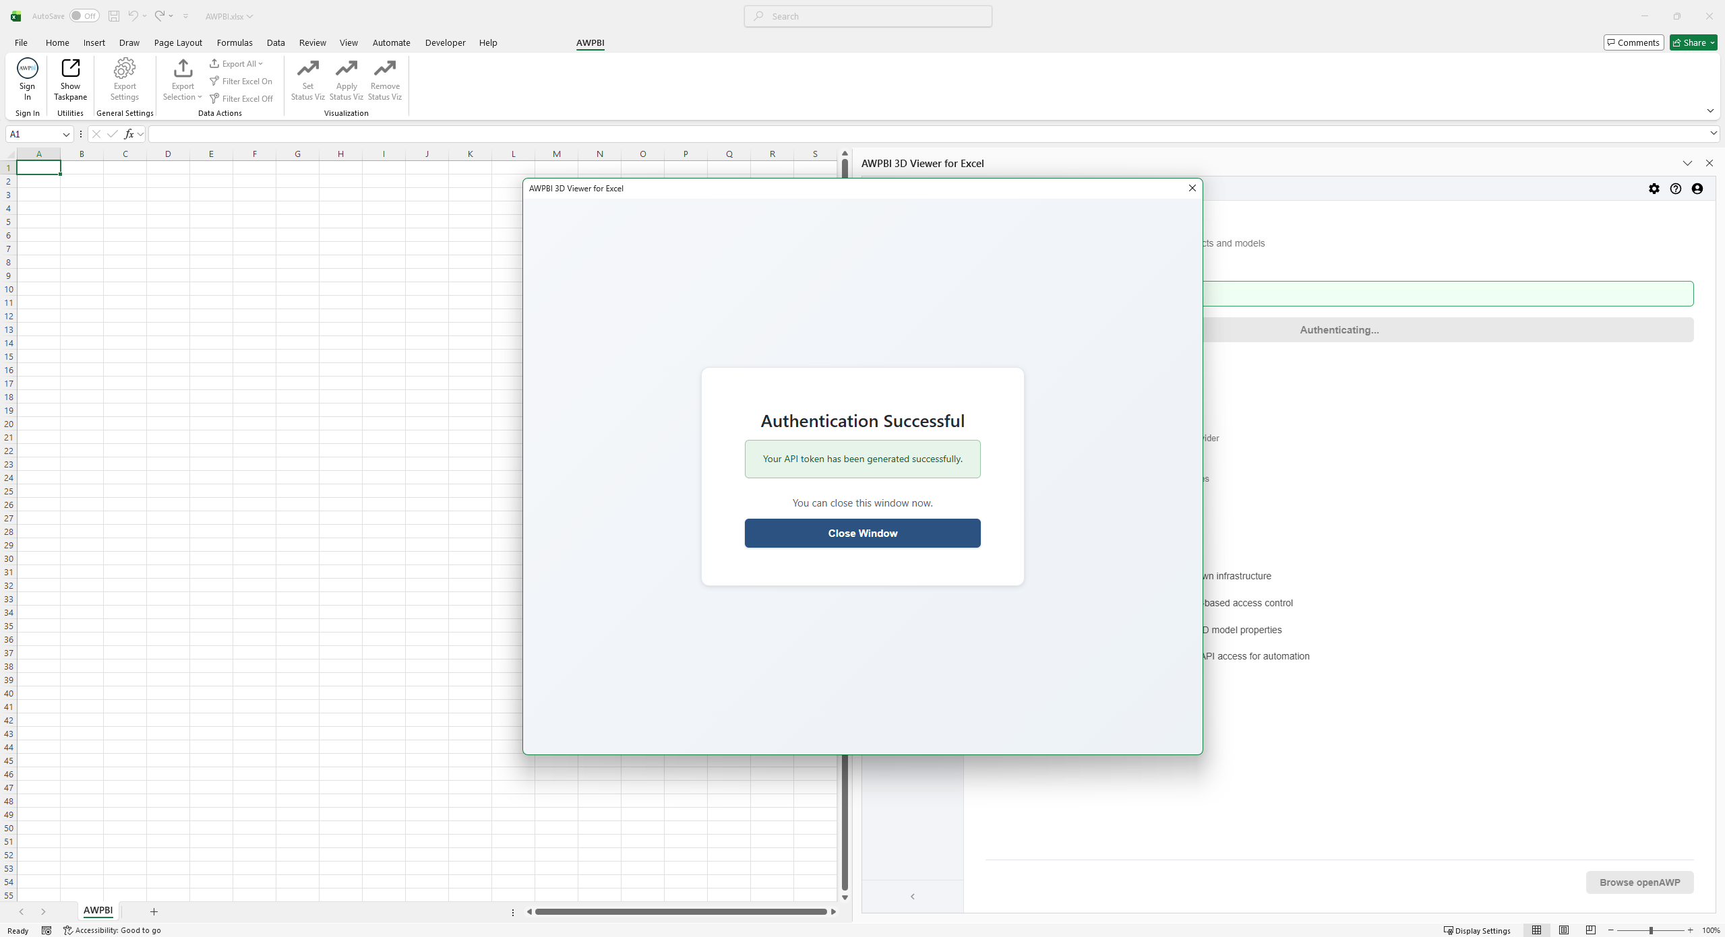Click the formula bar confirm checkmark icon
This screenshot has height=937, width=1725.
pos(112,134)
